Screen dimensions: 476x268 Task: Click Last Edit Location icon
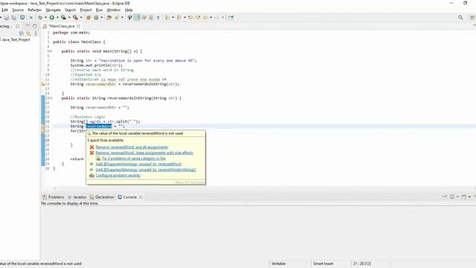(190, 18)
